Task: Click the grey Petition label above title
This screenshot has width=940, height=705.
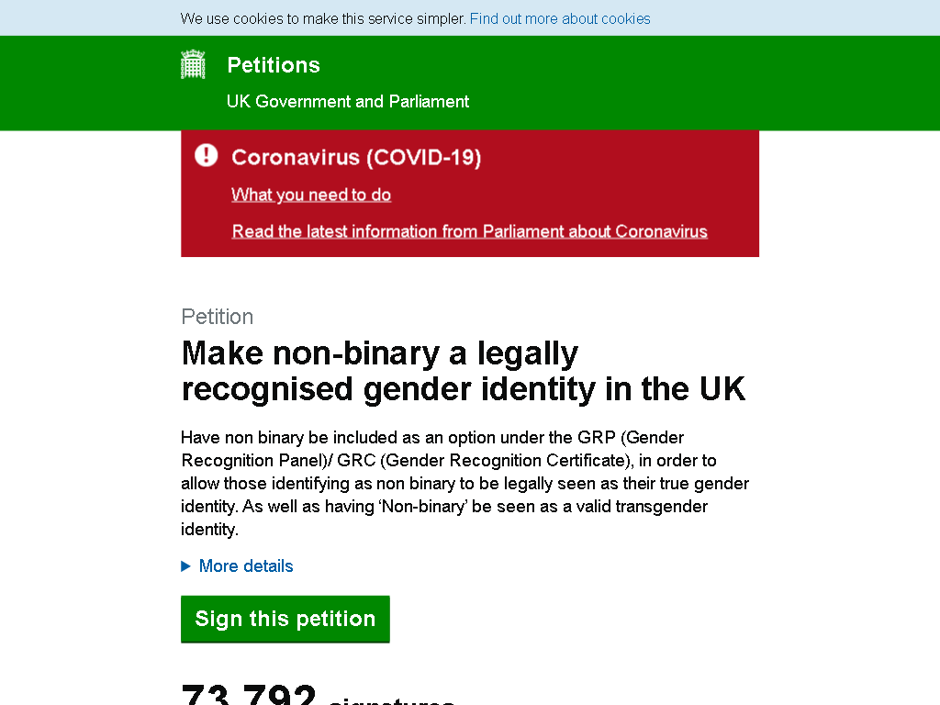Action: click(217, 317)
